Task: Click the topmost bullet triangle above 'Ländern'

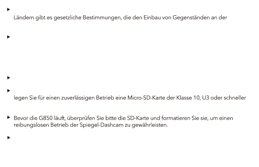Action: tap(9, 10)
